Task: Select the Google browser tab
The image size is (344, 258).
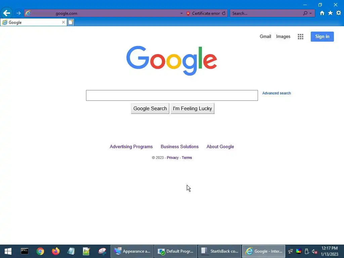Action: click(33, 22)
